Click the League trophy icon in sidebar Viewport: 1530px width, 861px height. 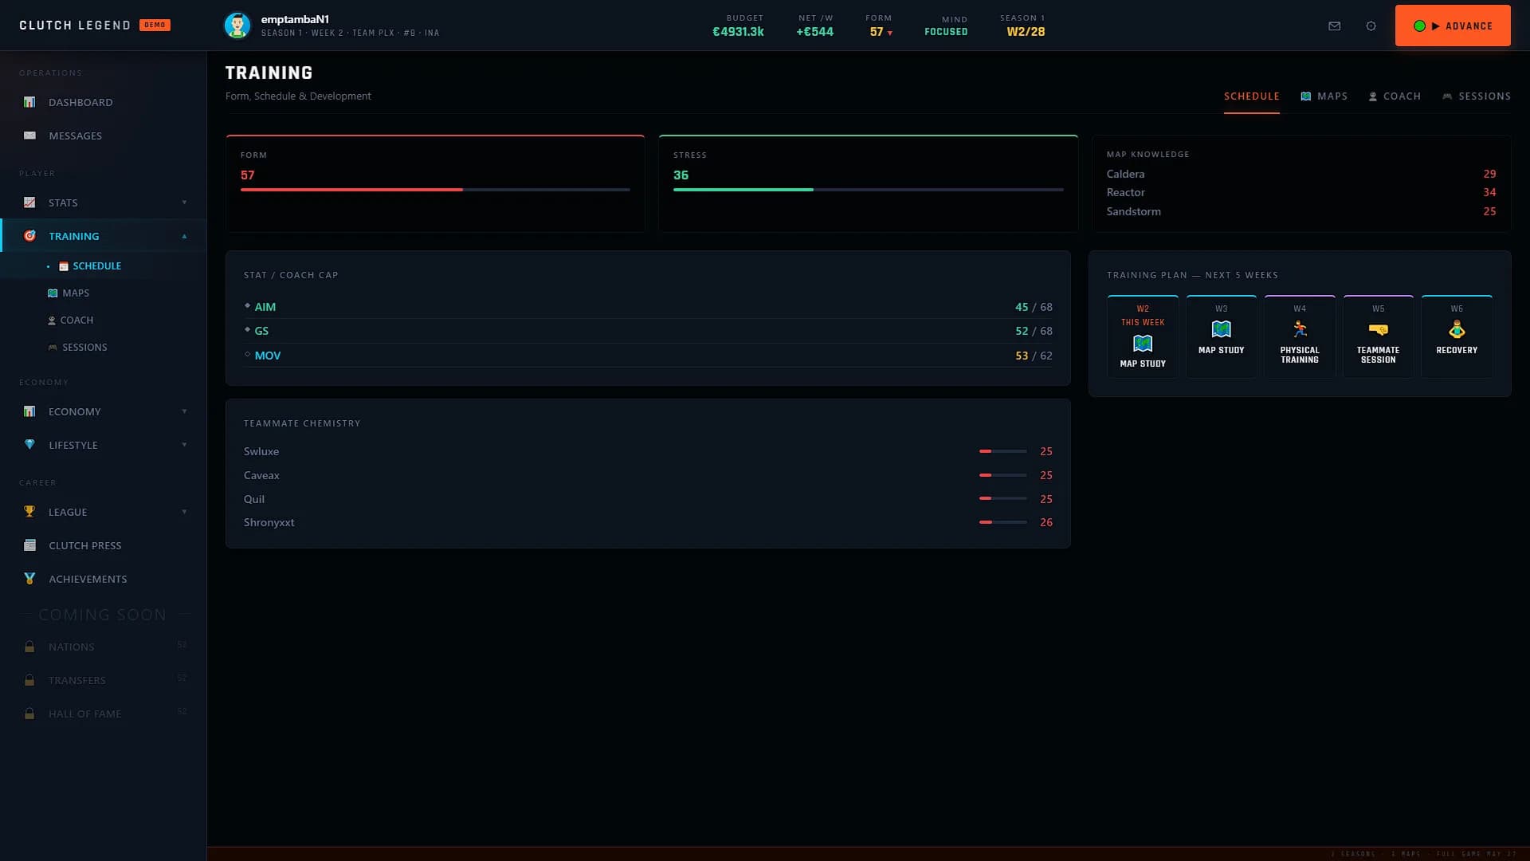[29, 512]
